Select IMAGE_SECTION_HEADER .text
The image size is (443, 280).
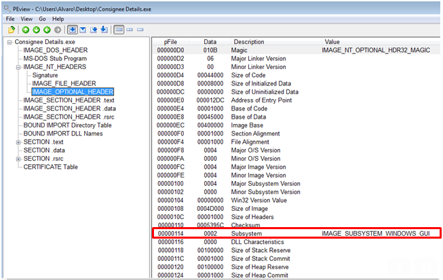pyautogui.click(x=69, y=100)
